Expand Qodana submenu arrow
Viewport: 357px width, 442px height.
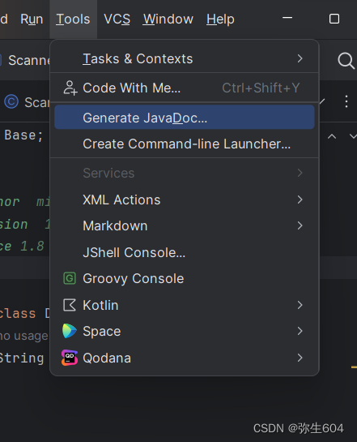(300, 358)
